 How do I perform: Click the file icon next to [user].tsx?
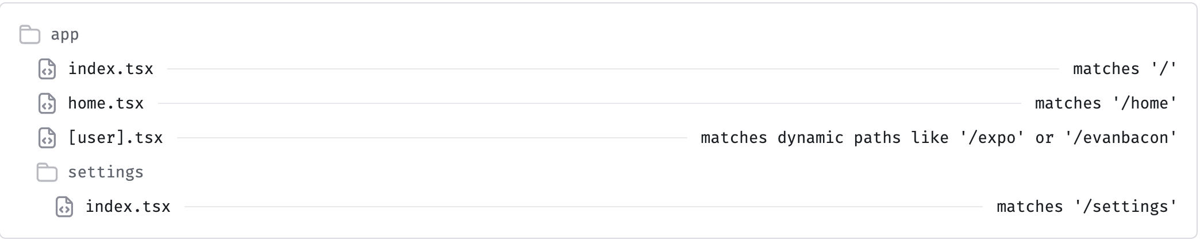coord(47,138)
